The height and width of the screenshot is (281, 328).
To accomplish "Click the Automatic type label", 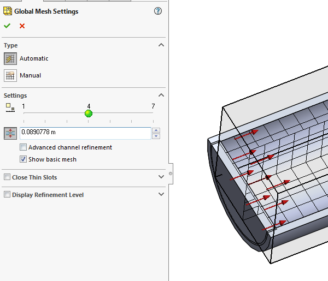I will (34, 58).
